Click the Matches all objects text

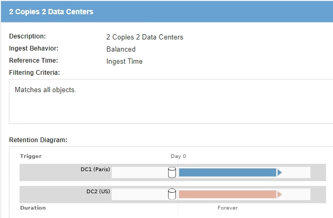[45, 90]
